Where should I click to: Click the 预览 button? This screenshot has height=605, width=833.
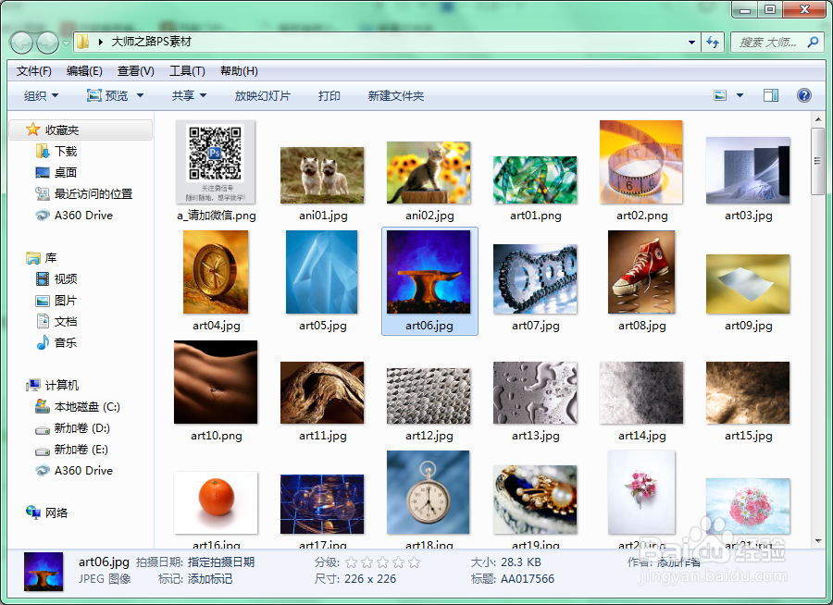coord(108,95)
